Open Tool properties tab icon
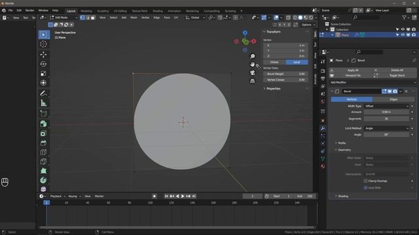This screenshot has width=419, height=235. (x=323, y=61)
